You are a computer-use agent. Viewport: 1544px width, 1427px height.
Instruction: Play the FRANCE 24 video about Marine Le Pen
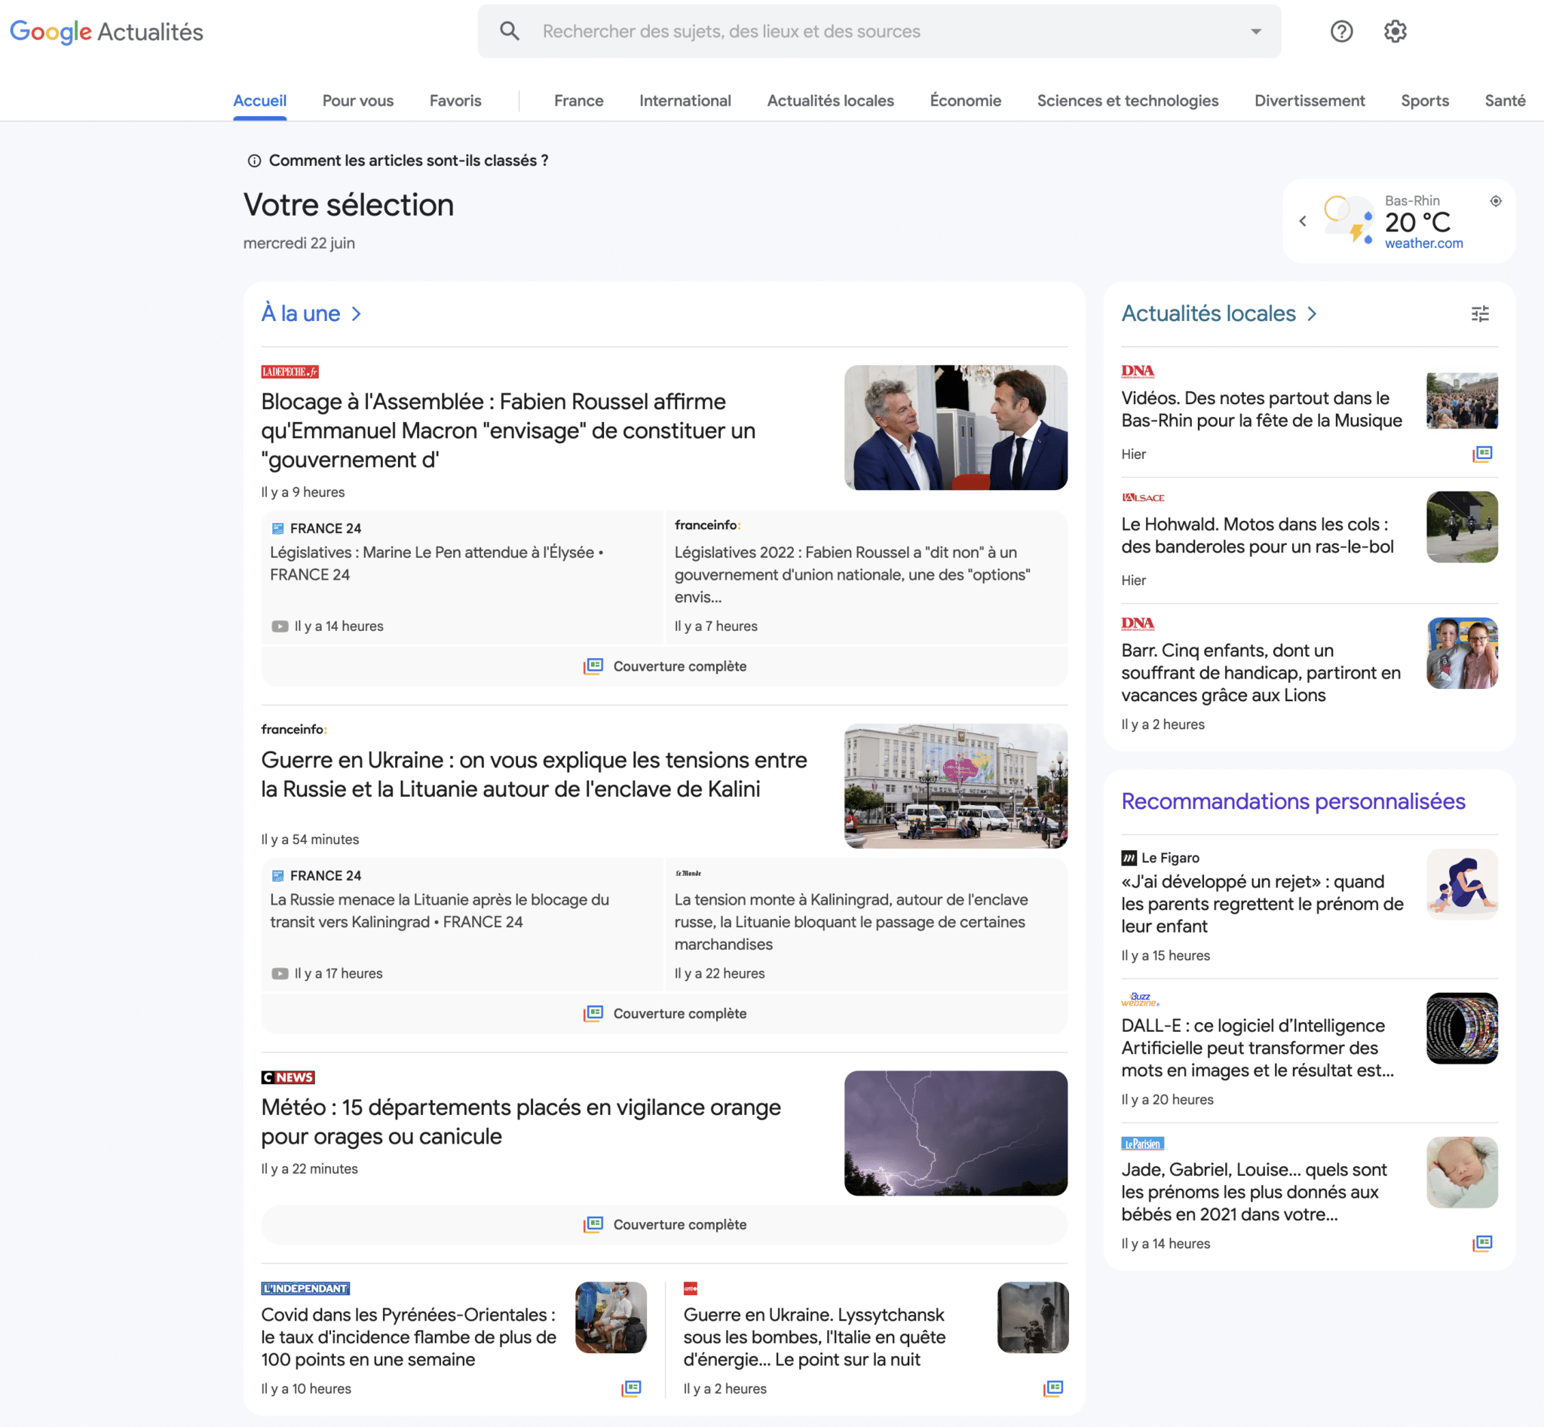click(280, 626)
